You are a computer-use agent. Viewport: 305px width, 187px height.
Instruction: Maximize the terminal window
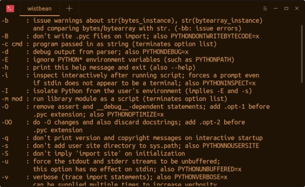pyautogui.click(x=286, y=9)
